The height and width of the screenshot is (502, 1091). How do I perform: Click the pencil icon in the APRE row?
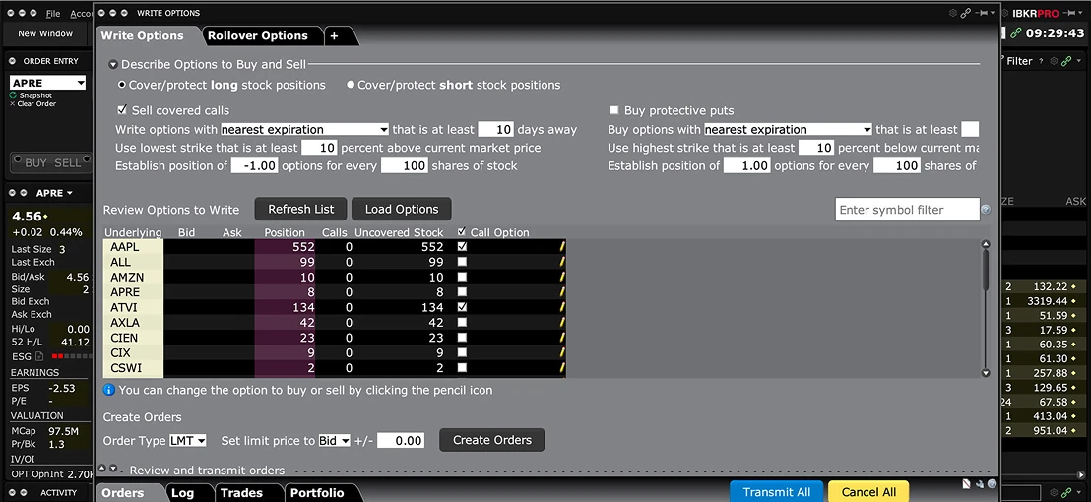tap(561, 292)
